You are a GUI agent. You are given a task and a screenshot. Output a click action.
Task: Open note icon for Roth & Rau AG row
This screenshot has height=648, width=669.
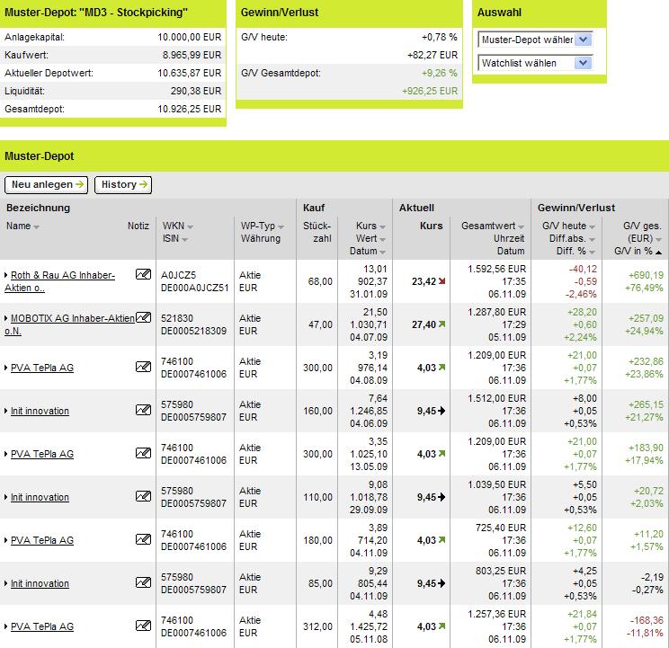coord(143,274)
